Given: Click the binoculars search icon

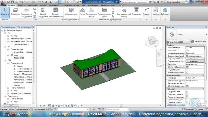Looking at the screenshot, I should 151,2.
